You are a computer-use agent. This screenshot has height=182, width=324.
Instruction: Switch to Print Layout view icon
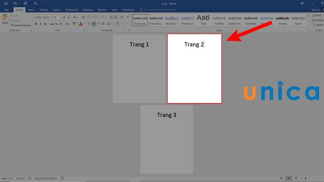point(289,178)
